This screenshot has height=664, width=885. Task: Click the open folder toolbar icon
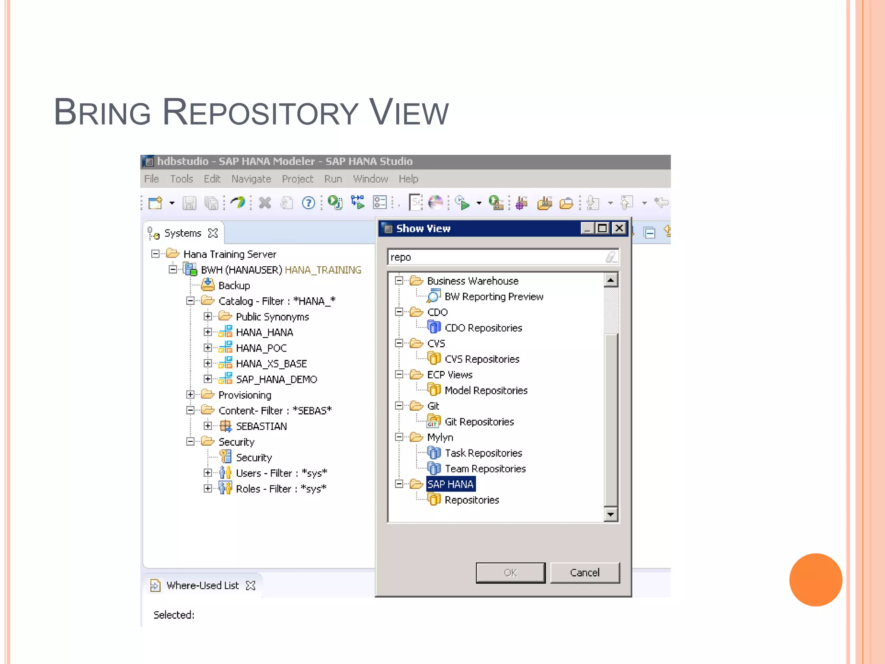click(x=566, y=203)
